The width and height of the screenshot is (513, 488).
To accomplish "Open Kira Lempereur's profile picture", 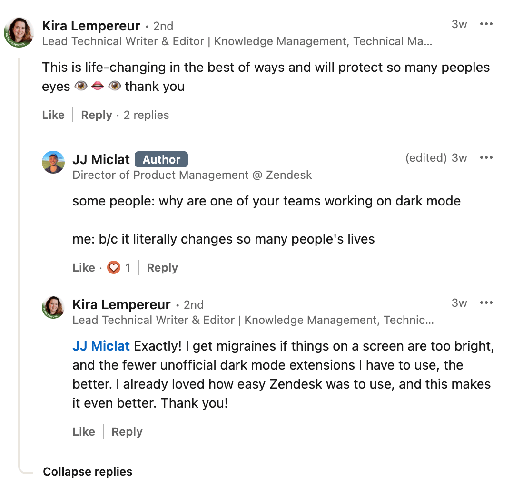I will pos(19,32).
